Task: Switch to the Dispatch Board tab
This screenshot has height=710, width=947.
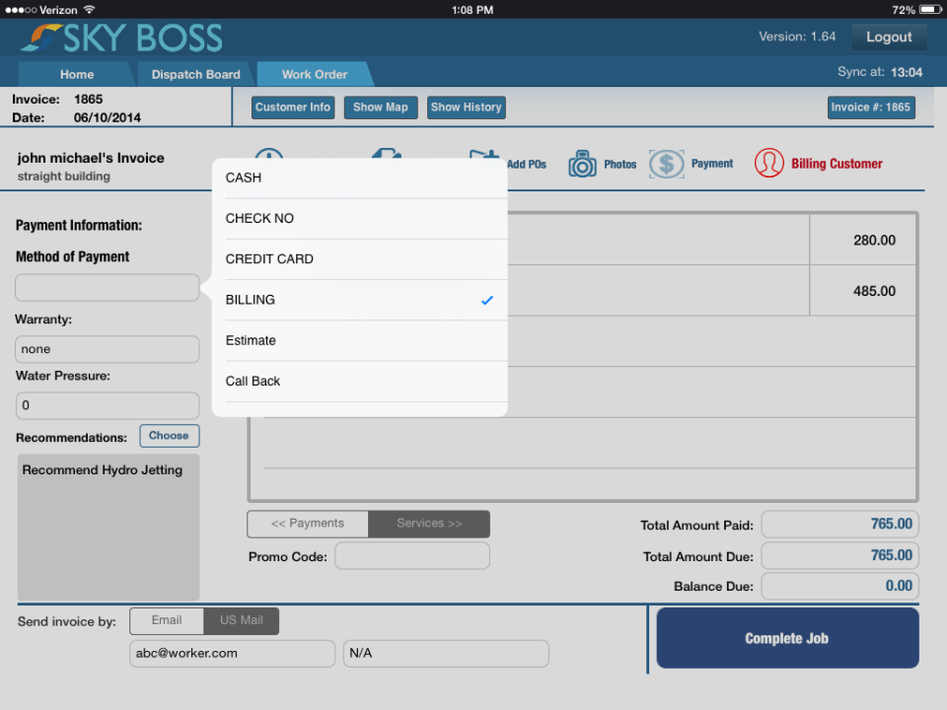Action: point(194,74)
